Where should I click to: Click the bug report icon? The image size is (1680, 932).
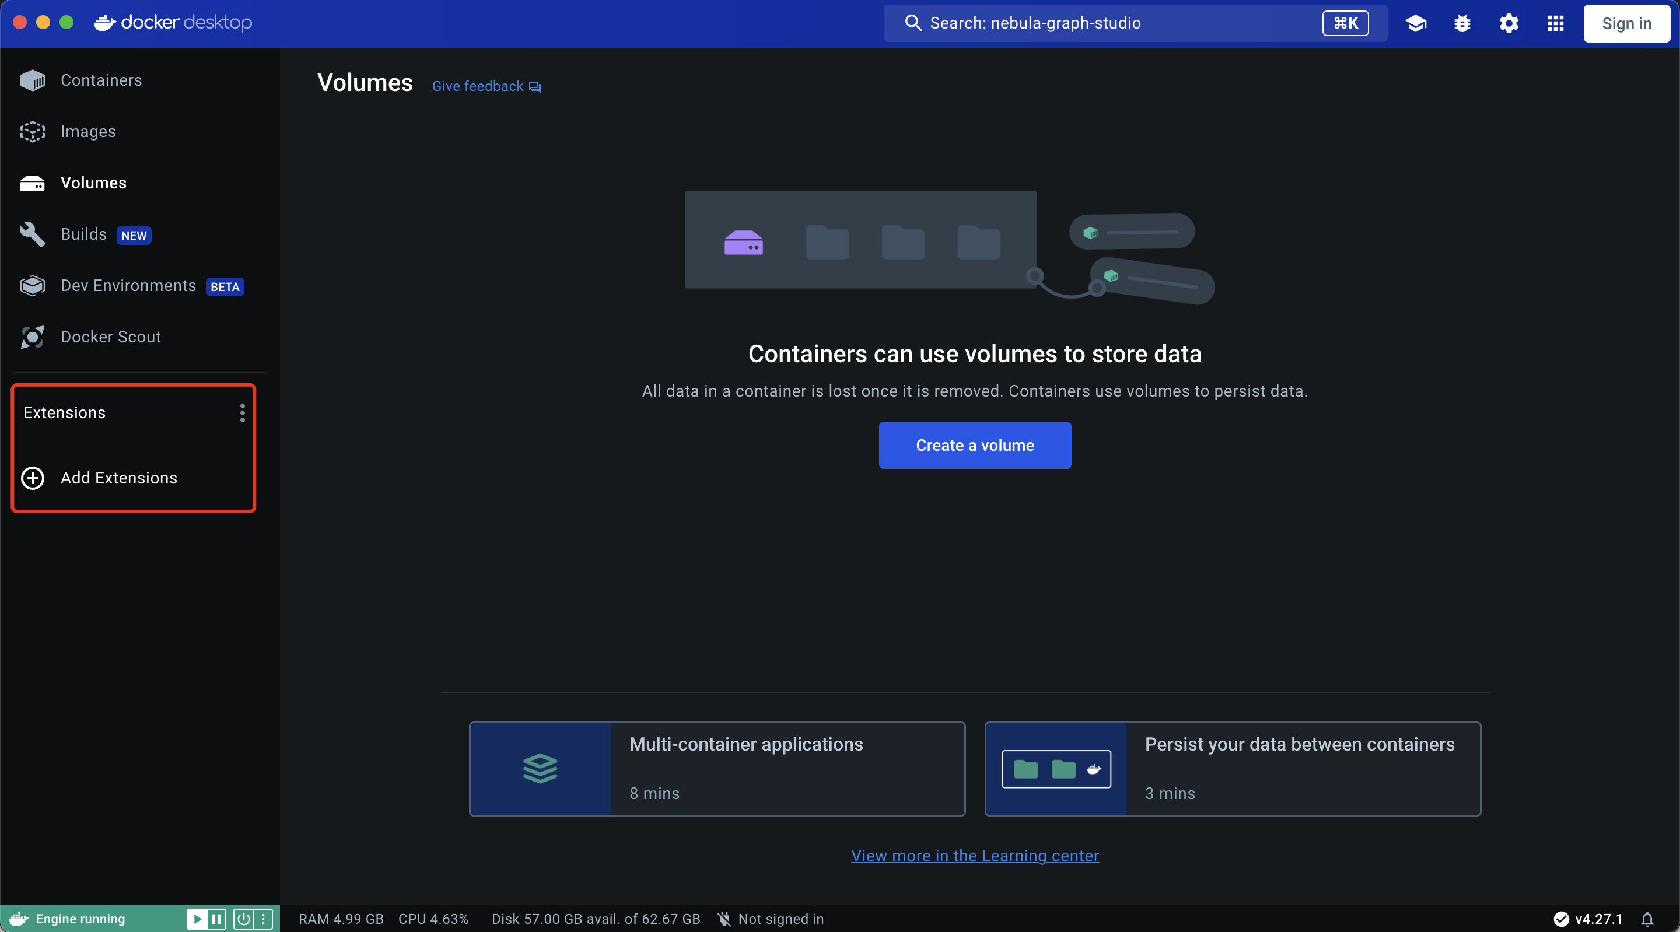pyautogui.click(x=1462, y=23)
